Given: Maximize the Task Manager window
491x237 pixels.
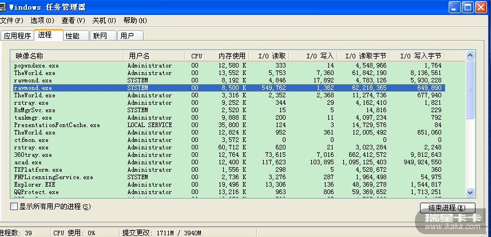Looking at the screenshot, I should pyautogui.click(x=468, y=7).
